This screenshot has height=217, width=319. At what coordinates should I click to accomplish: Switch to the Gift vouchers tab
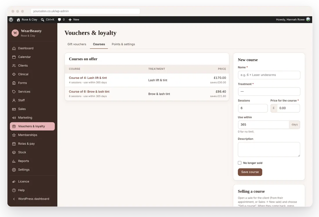coord(77,44)
